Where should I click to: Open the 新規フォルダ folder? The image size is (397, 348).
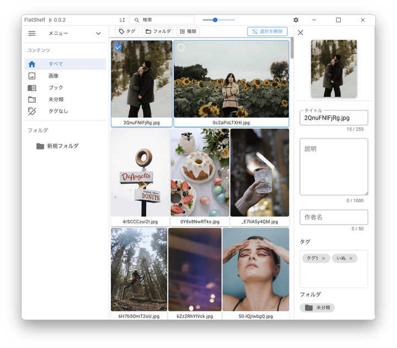[x=57, y=146]
